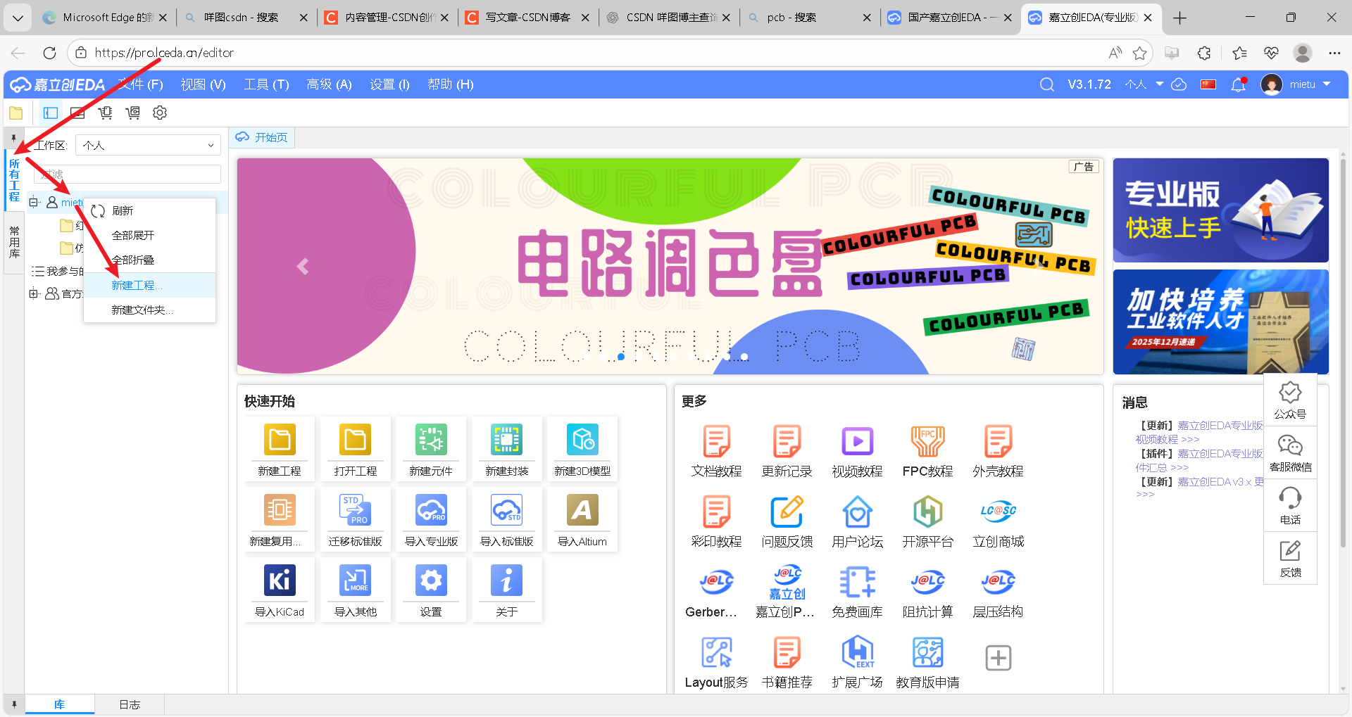Open the 文件 (F) menu

pos(140,84)
